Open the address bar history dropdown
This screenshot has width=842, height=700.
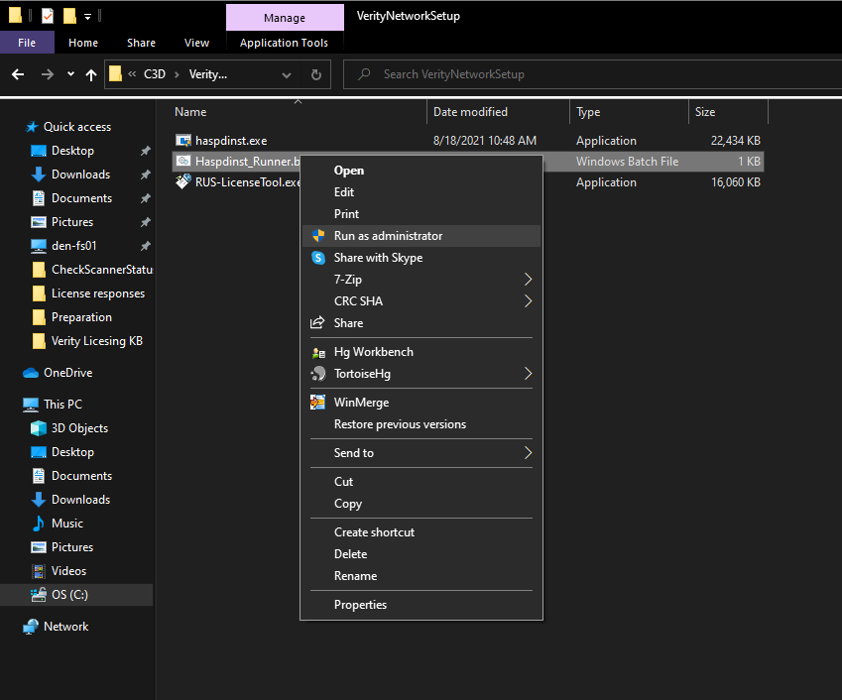[287, 74]
